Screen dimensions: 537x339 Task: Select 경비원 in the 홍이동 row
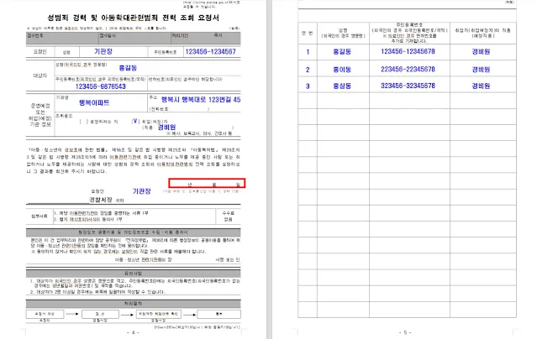click(481, 70)
